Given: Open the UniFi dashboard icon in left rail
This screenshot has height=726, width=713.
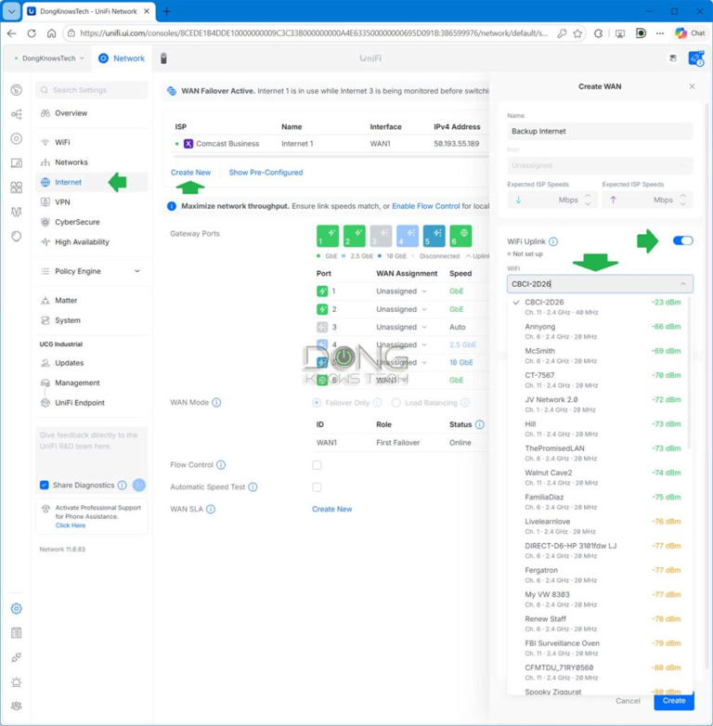Looking at the screenshot, I should [16, 90].
